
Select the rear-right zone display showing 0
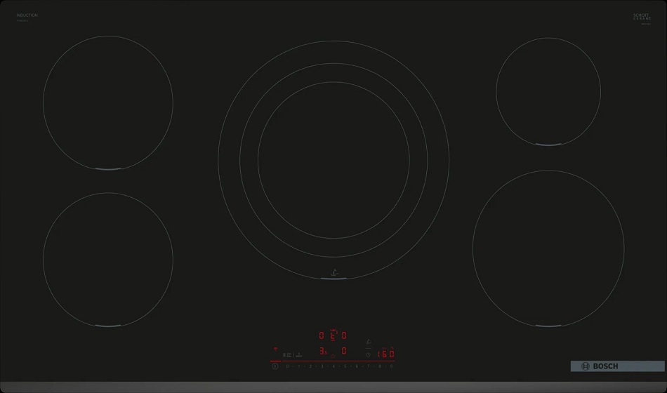tap(344, 335)
